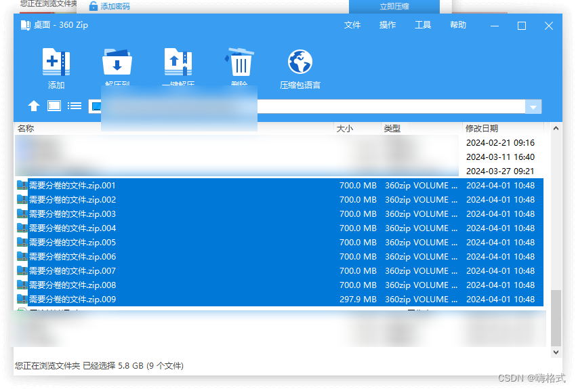The image size is (576, 389).
Task: Open 压缩包语言 globe icon
Action: point(300,62)
